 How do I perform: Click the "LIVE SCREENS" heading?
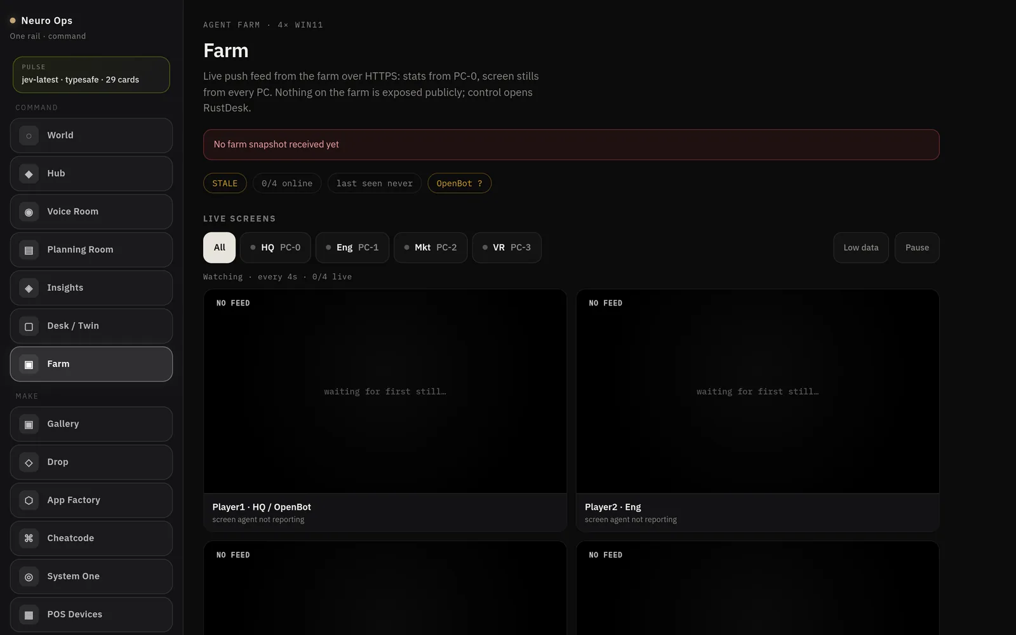[239, 218]
